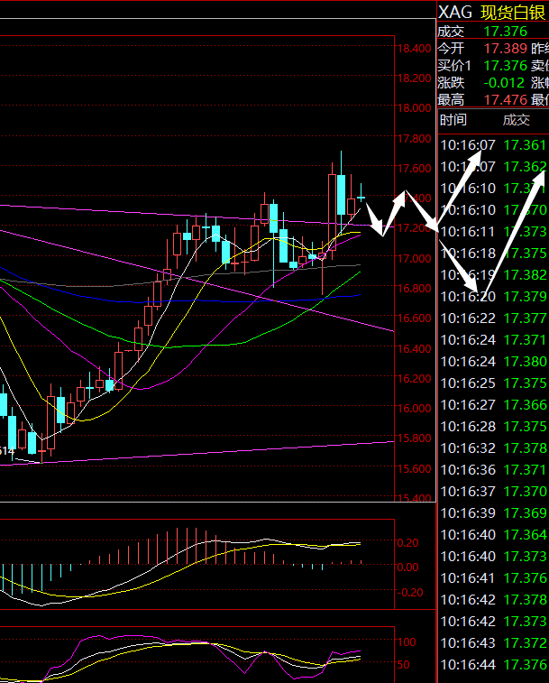Click the 16.000 price axis label

[x=414, y=409]
